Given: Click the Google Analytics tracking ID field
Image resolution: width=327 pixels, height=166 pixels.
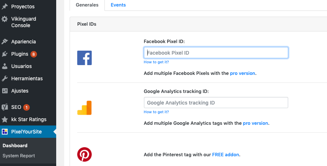Looking at the screenshot, I should pos(216,103).
